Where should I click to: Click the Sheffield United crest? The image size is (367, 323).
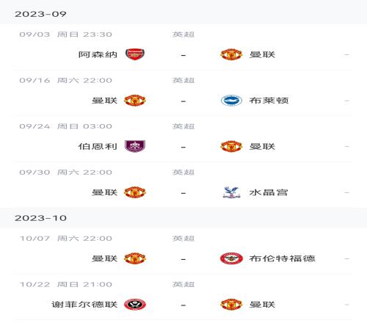point(135,305)
